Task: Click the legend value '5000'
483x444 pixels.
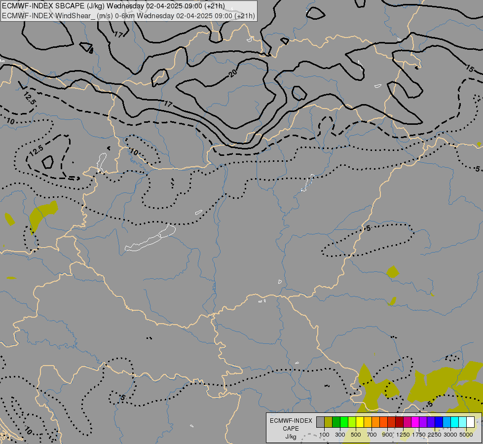Action: tap(466, 435)
